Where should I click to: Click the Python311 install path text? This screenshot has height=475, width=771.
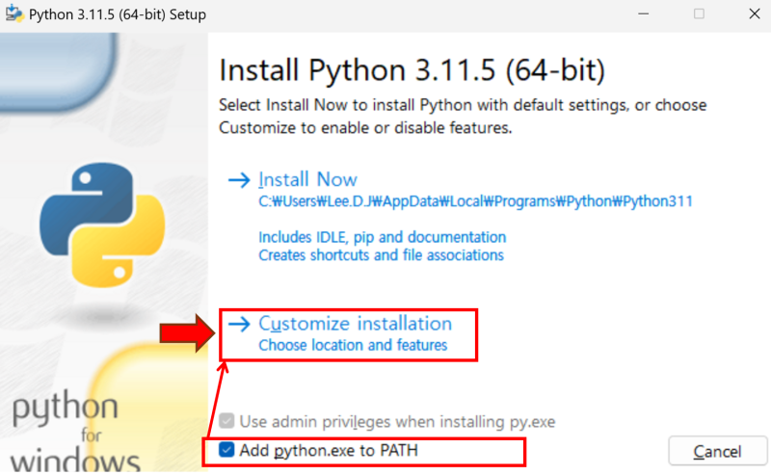(x=475, y=201)
